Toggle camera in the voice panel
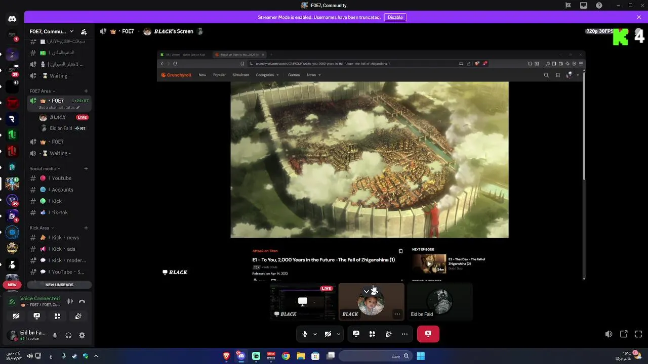The width and height of the screenshot is (648, 364). pyautogui.click(x=16, y=316)
